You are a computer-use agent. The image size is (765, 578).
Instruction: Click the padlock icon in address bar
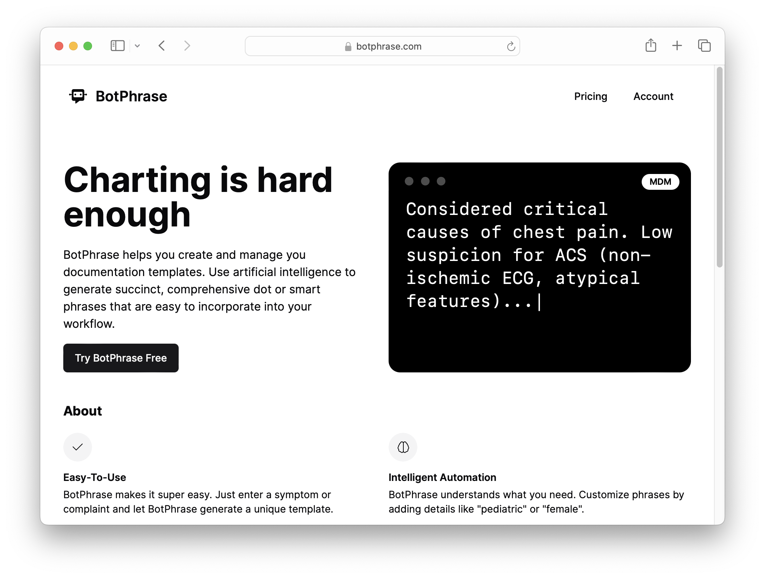click(348, 47)
